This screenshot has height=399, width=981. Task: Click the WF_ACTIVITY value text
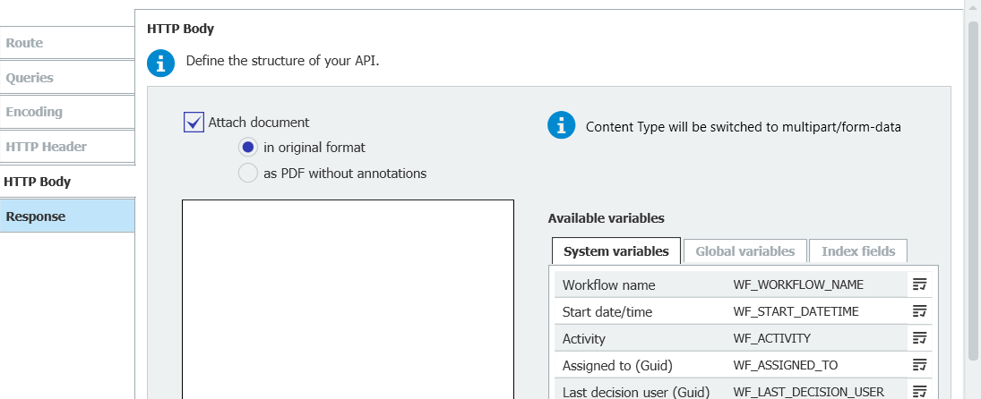point(772,338)
